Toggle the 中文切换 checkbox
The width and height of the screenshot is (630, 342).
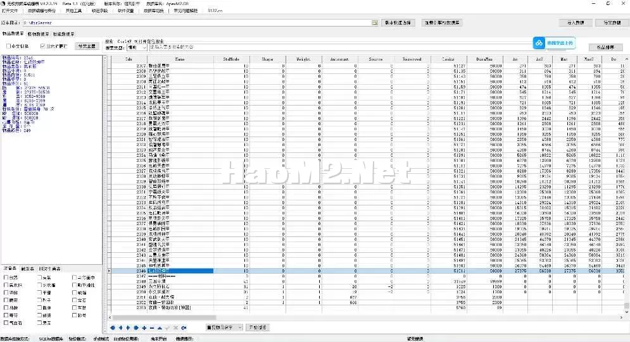click(8, 46)
